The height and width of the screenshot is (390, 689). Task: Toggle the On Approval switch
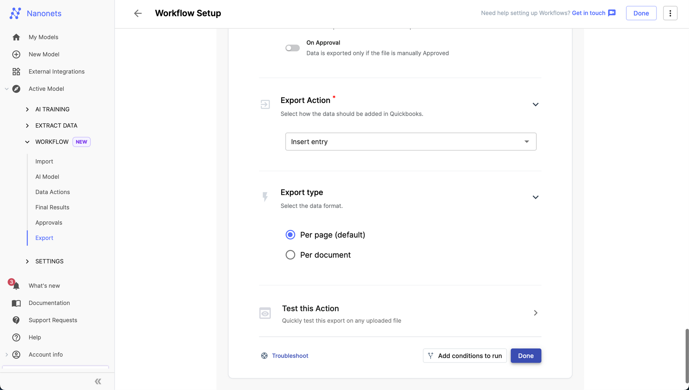point(292,48)
